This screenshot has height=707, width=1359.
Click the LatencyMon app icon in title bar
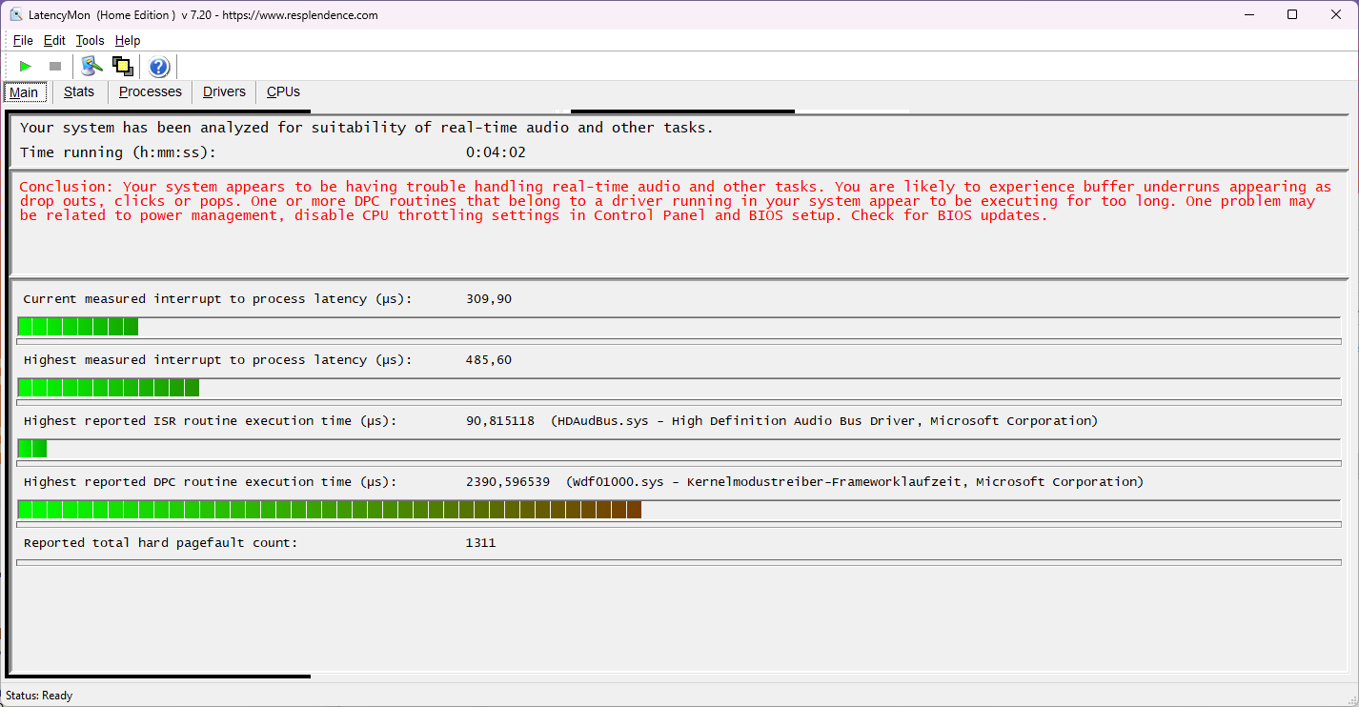tap(16, 14)
